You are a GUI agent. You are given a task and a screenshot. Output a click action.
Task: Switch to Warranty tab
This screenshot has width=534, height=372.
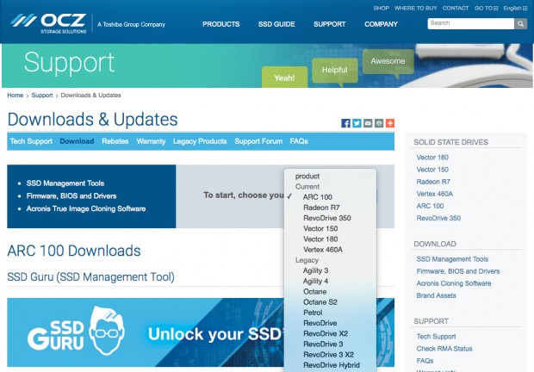[x=151, y=141]
